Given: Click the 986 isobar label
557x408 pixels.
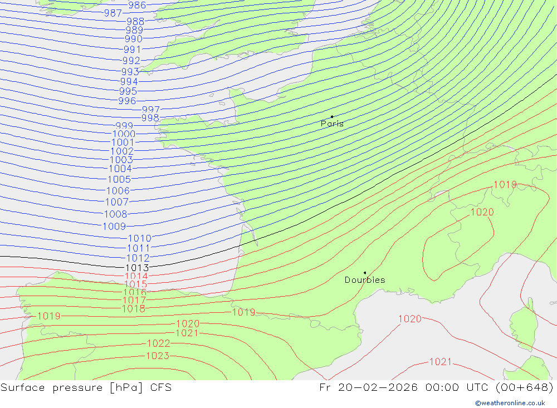Looking at the screenshot, I should click(137, 5).
